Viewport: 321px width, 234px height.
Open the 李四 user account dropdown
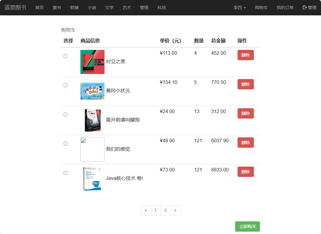[239, 8]
